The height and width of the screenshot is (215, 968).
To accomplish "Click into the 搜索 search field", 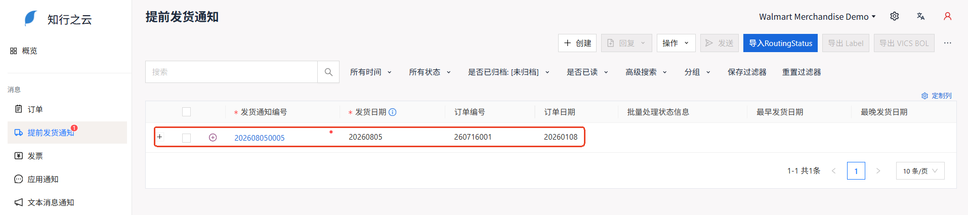I will pyautogui.click(x=232, y=72).
